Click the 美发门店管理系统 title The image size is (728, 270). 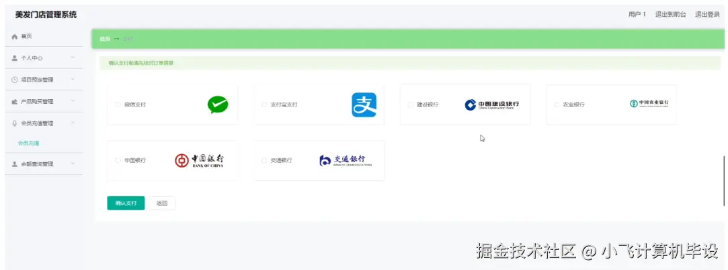coord(46,15)
